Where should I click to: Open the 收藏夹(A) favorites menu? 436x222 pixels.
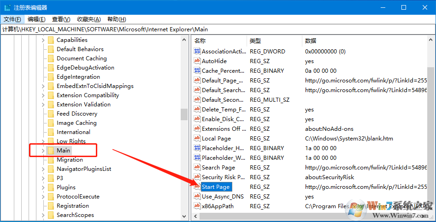88,19
